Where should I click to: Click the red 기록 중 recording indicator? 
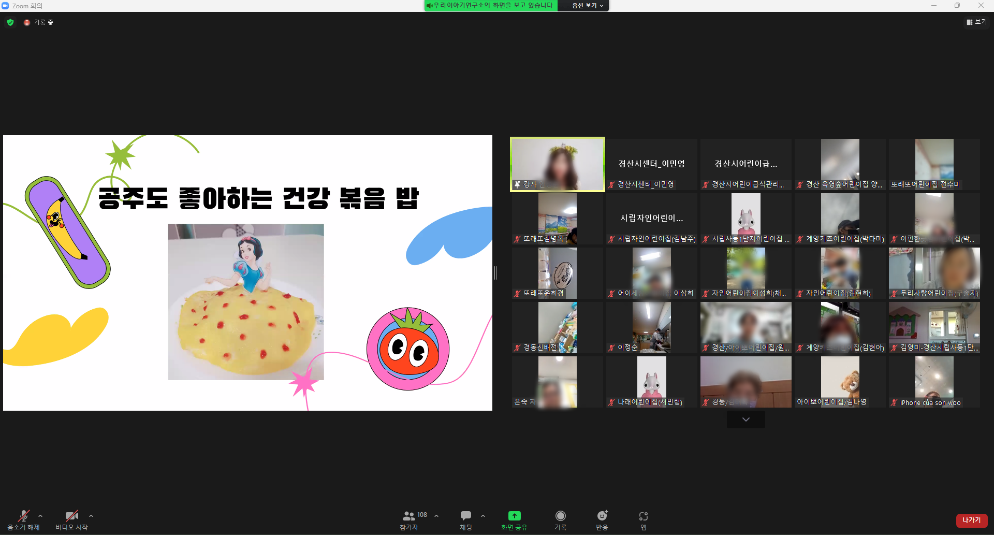39,22
